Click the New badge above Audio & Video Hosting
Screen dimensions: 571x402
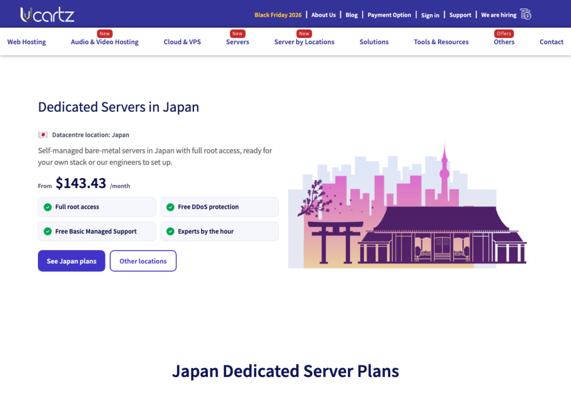(x=104, y=33)
